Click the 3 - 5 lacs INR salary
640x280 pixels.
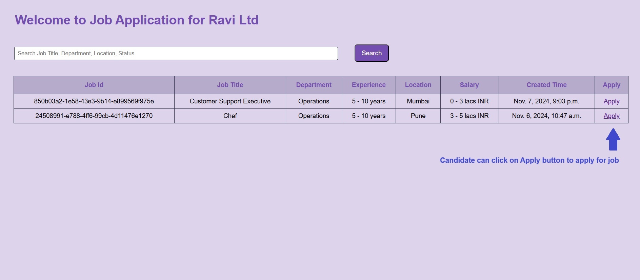click(469, 116)
